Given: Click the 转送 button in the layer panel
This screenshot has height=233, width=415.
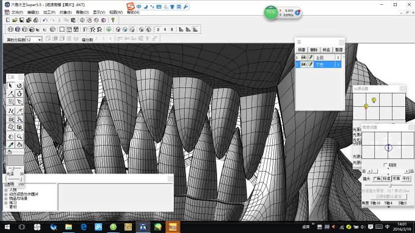Looking at the screenshot, I should [x=326, y=49].
